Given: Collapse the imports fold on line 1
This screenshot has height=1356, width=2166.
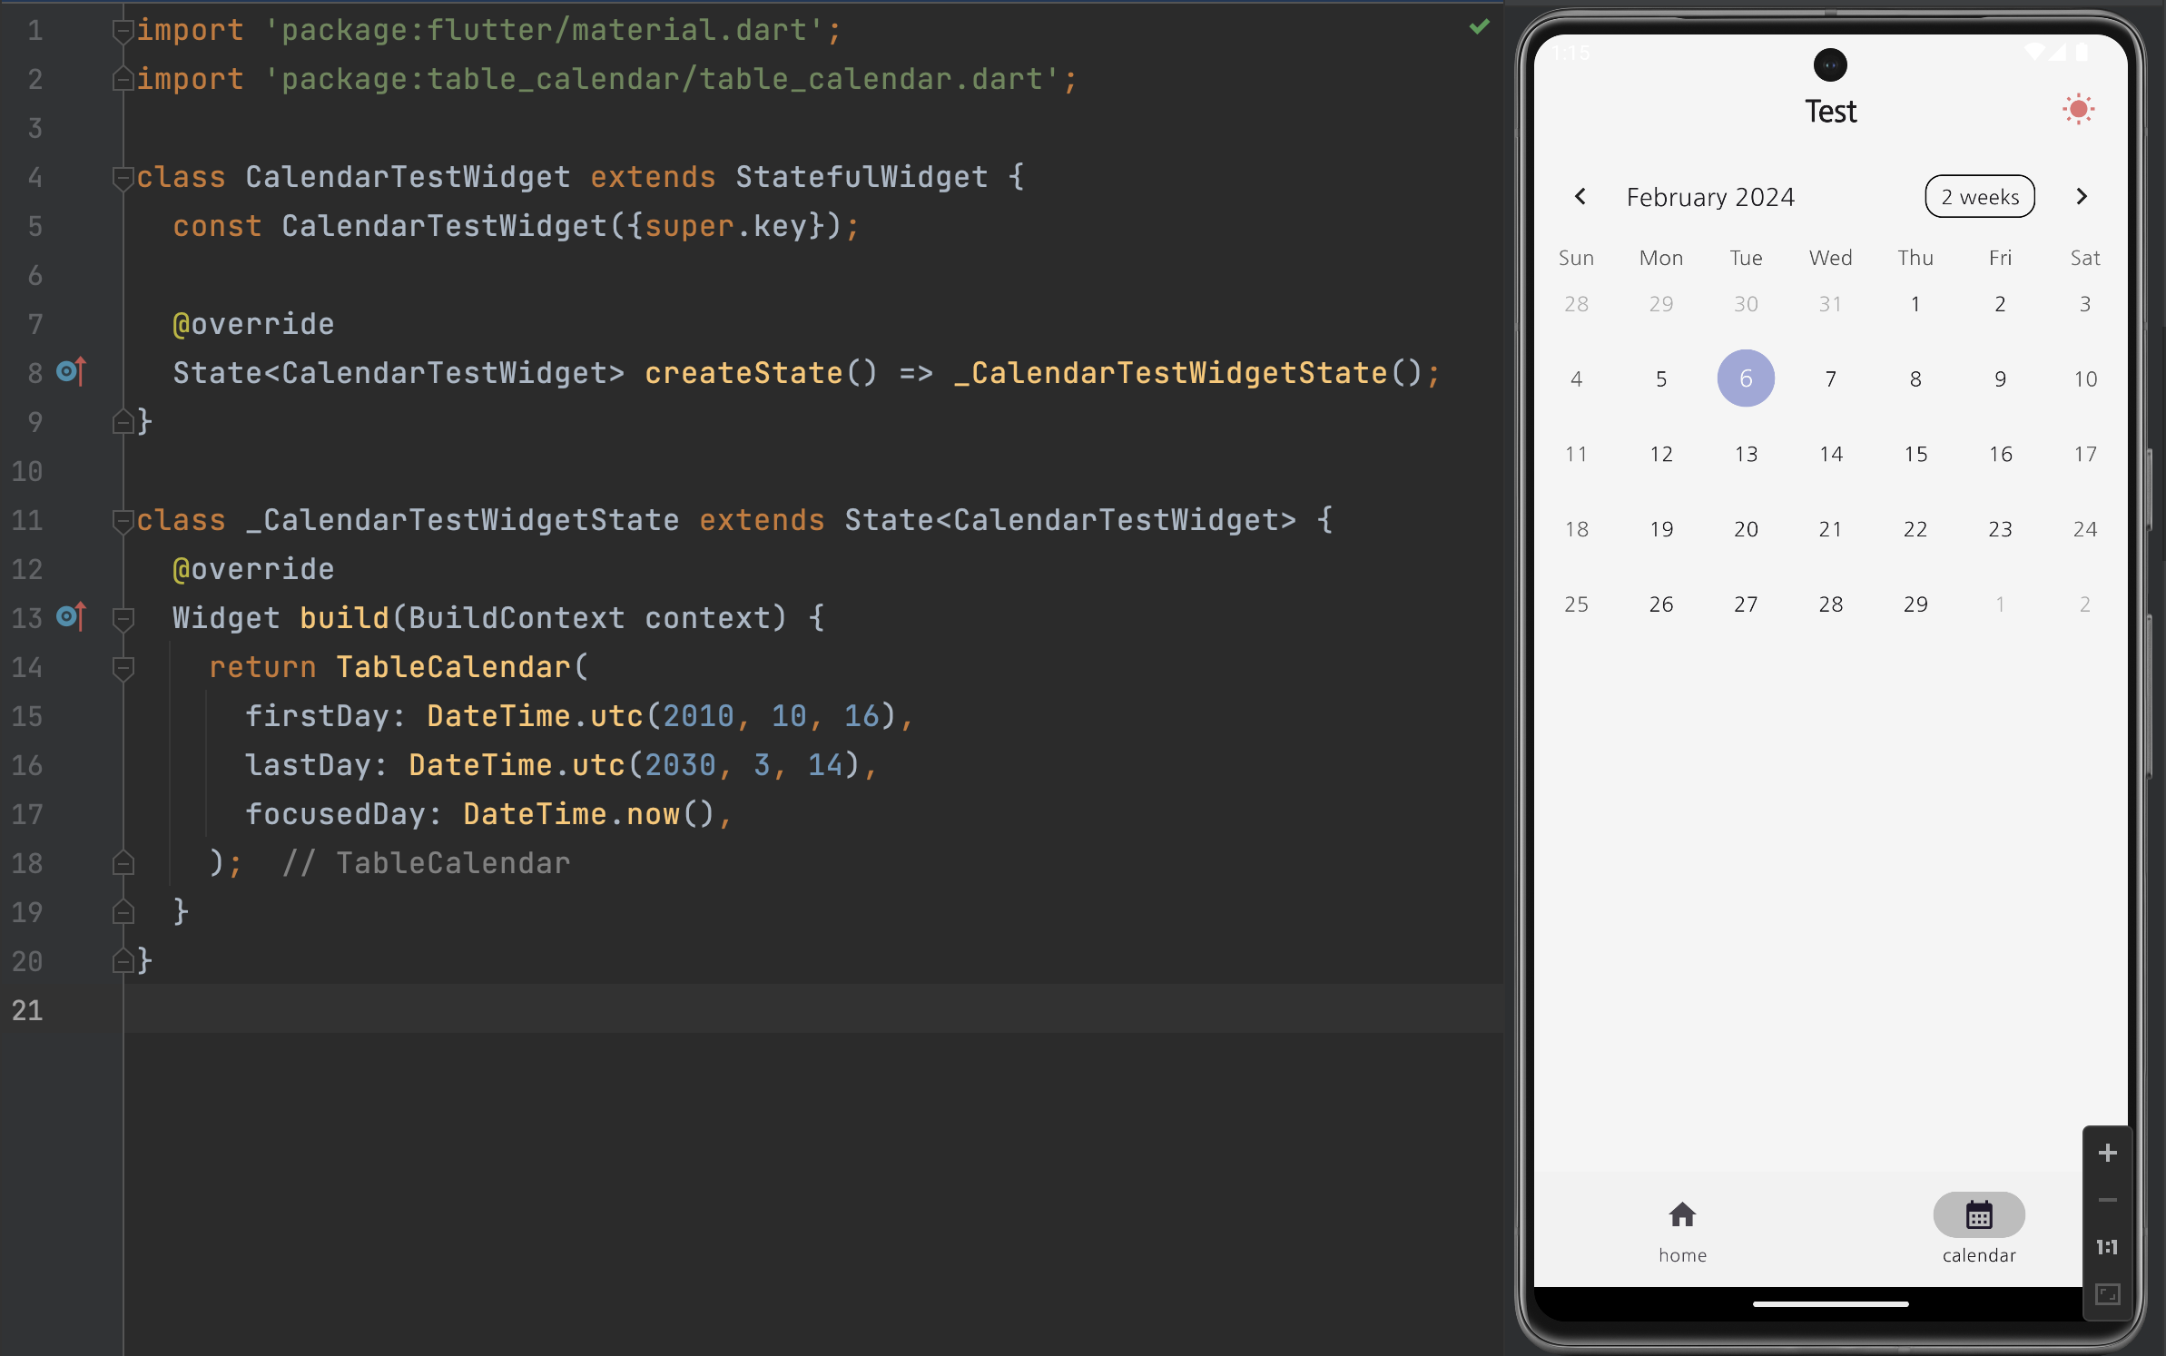Looking at the screenshot, I should pyautogui.click(x=123, y=31).
